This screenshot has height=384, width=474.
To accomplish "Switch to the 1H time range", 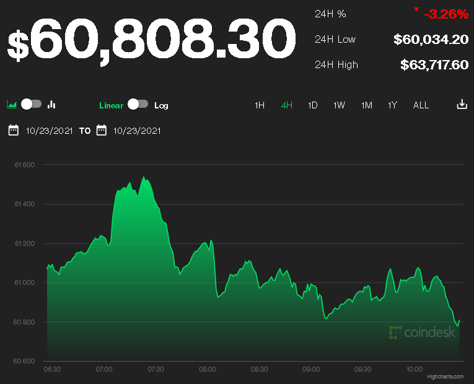I will pos(260,105).
